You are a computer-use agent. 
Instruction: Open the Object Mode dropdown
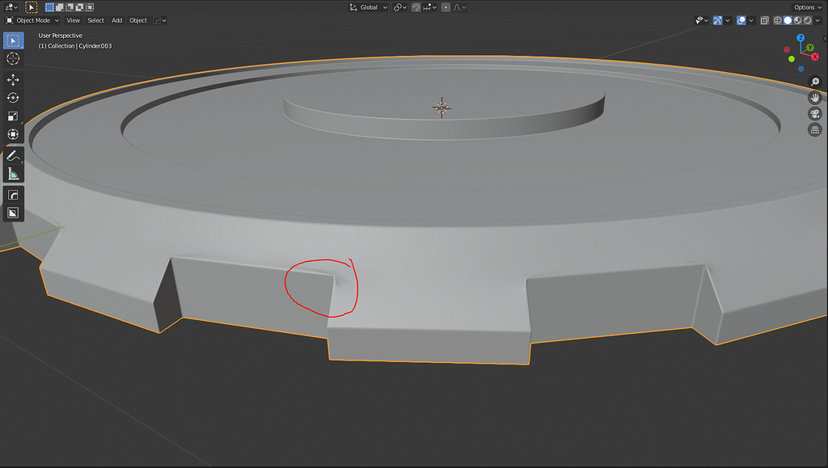click(x=32, y=20)
